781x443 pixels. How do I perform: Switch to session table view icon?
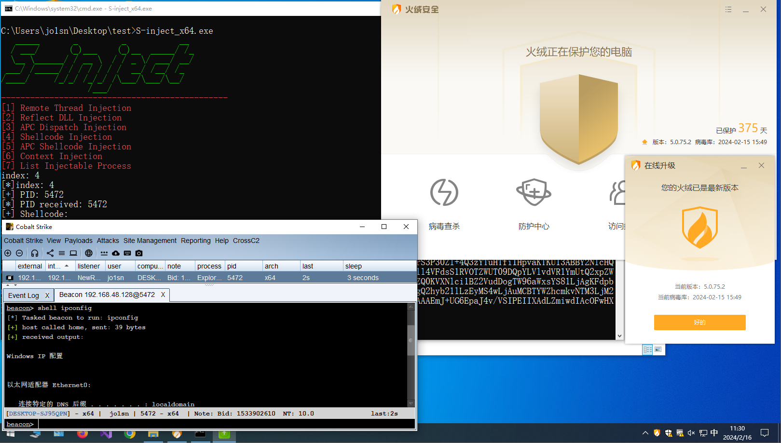pyautogui.click(x=62, y=253)
